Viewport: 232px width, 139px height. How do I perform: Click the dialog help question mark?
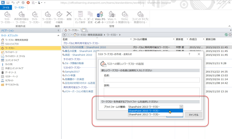click(x=189, y=54)
